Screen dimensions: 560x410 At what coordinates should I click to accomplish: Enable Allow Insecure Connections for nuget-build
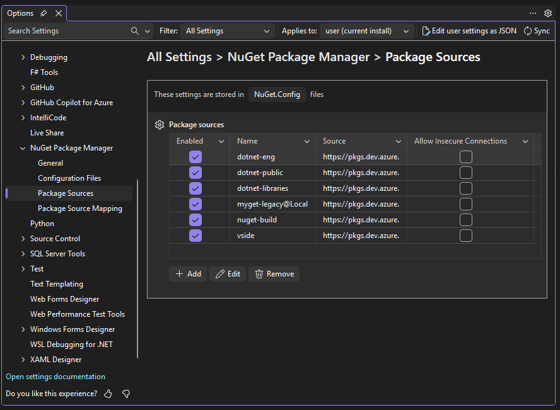465,219
